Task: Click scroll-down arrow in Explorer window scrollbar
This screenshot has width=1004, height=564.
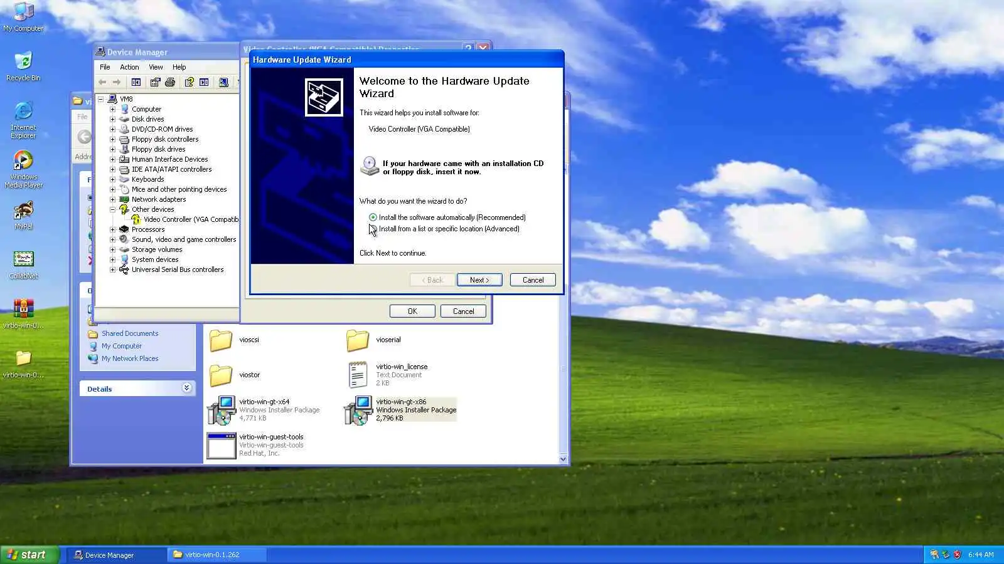Action: [563, 459]
